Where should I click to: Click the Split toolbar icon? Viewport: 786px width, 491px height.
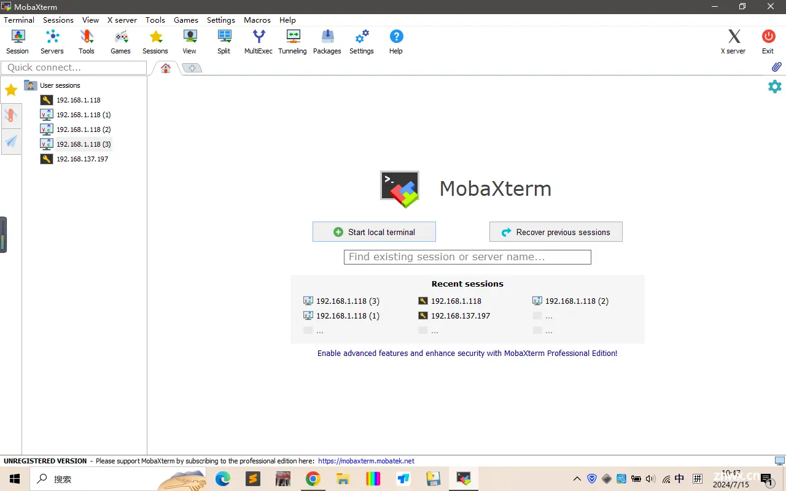tap(224, 42)
